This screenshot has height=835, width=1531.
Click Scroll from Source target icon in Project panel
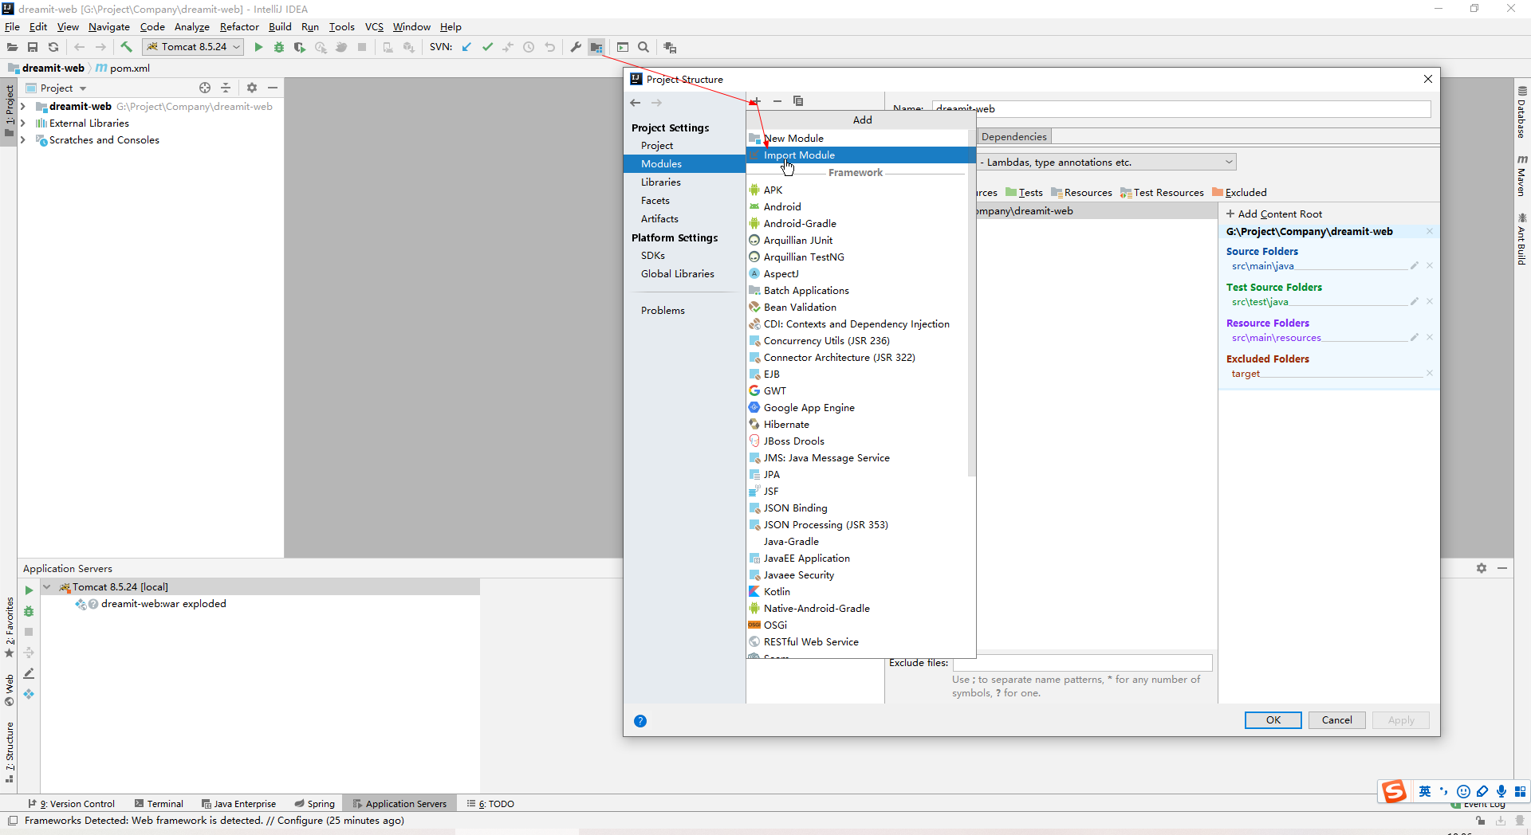[x=205, y=88]
